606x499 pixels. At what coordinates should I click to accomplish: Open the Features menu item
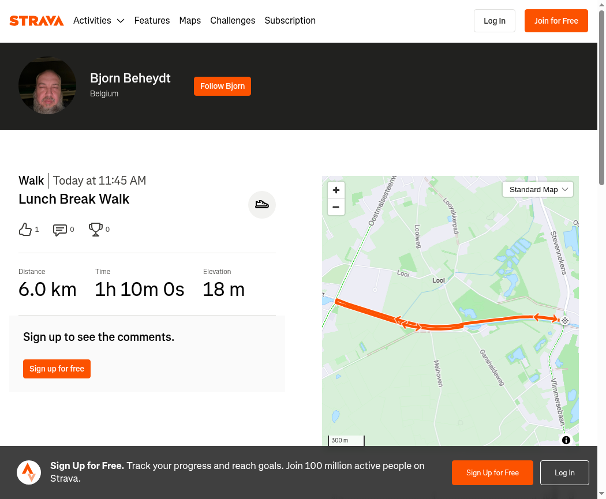[152, 20]
